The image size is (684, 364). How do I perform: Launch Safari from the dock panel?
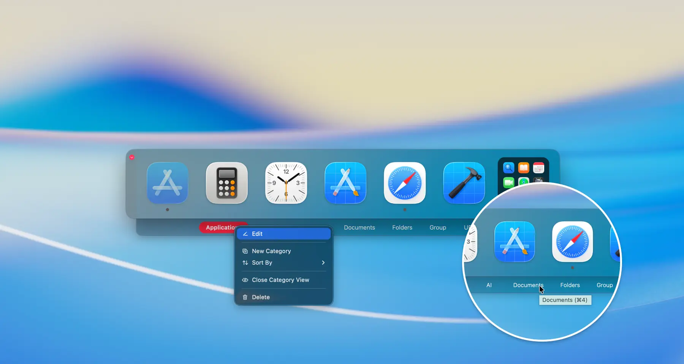[405, 183]
